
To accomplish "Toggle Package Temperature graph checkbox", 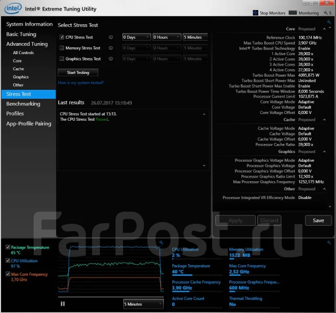I will pyautogui.click(x=8, y=247).
